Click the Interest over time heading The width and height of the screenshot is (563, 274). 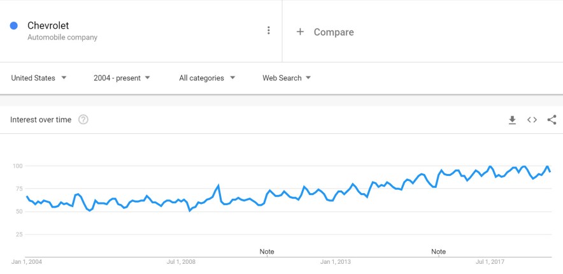(41, 120)
